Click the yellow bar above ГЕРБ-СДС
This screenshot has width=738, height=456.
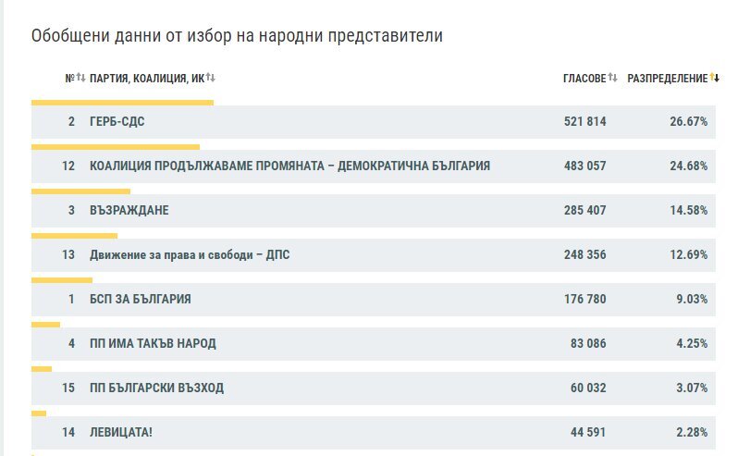(122, 103)
